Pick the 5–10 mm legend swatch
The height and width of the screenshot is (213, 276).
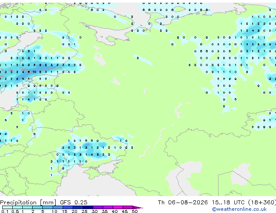[47, 207]
